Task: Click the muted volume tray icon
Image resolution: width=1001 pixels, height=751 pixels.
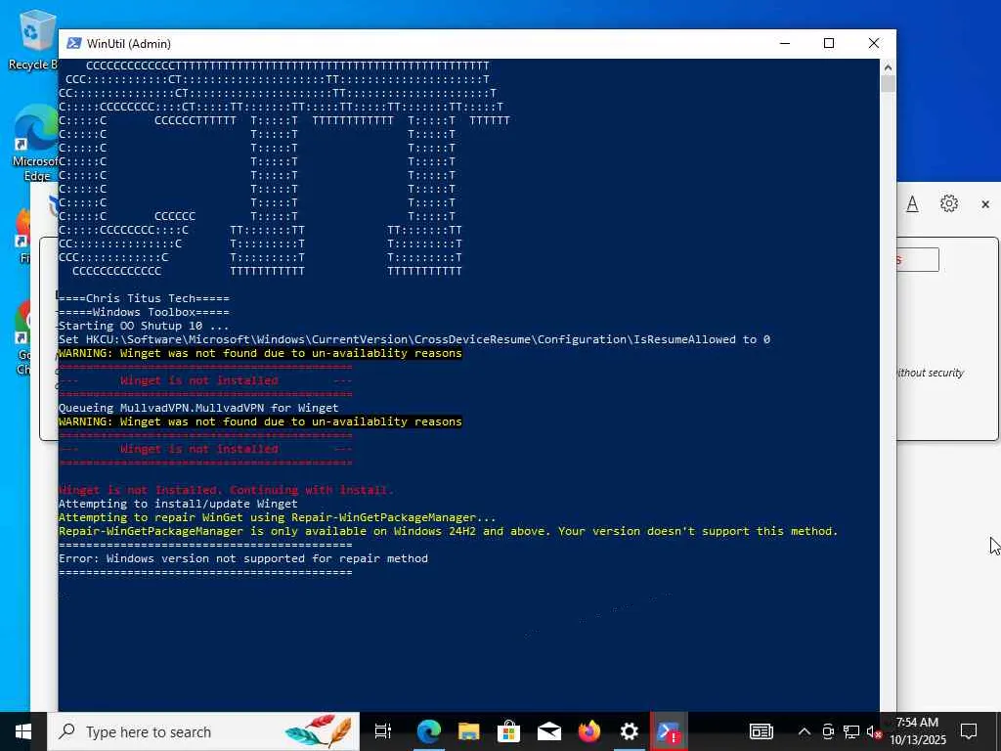Action: click(x=874, y=731)
